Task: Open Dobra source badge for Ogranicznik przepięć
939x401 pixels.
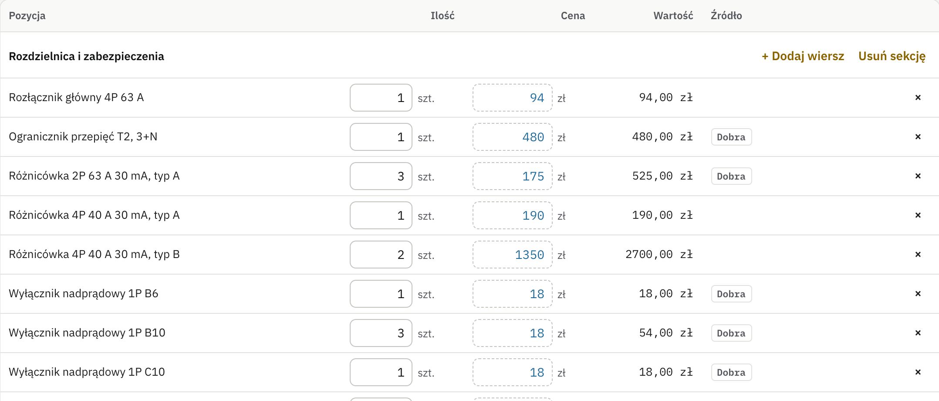Action: coord(731,137)
